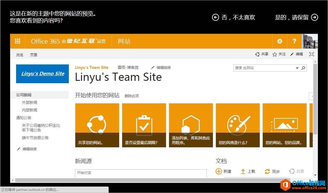Viewport: 328px width, 193px height.
Task: Click the 上载 upload arrow icon
Action: coord(243,171)
